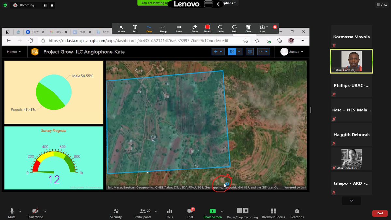Refresh the browser page
The width and height of the screenshot is (391, 220).
pos(30,41)
